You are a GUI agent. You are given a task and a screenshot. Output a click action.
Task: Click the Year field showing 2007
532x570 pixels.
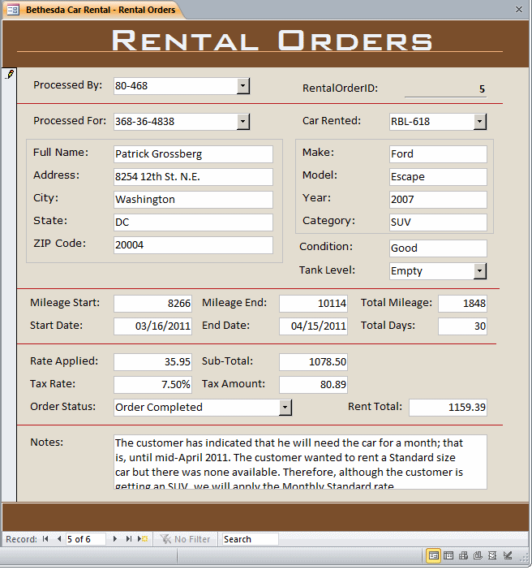tap(438, 200)
